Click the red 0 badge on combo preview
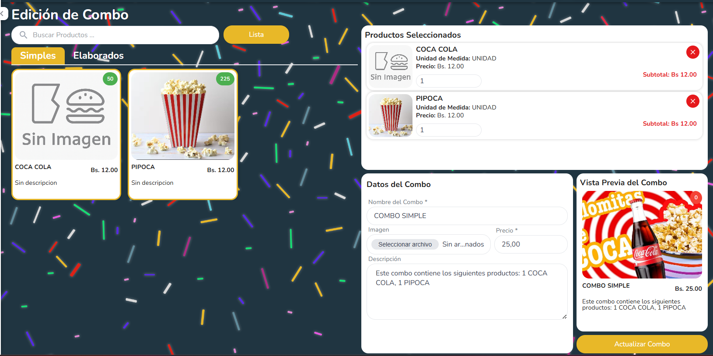 [696, 197]
